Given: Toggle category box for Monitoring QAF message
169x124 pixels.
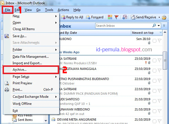Looking at the screenshot, I should tap(154, 101).
